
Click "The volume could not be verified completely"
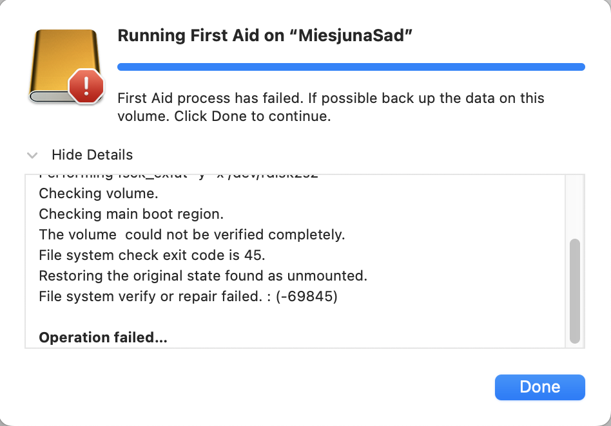click(191, 235)
